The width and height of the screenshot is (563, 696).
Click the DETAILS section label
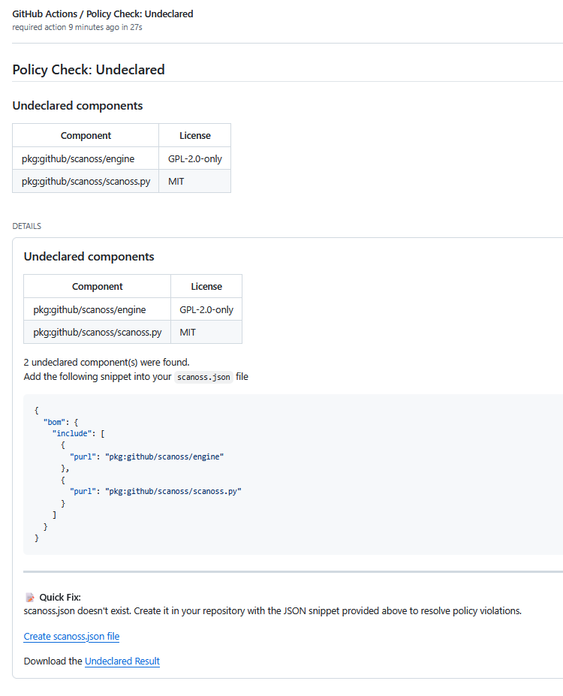coord(26,226)
